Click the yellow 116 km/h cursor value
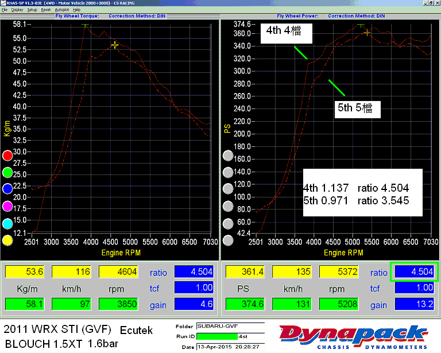This screenshot has height=353, width=441. [71, 271]
